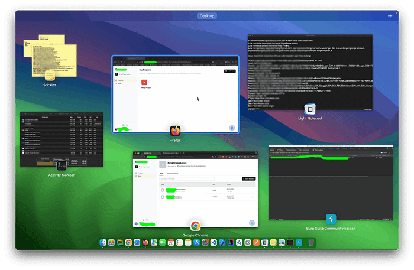Screen dimensions: 414x270
Task: Open Reminders from the Dock
Action: [180, 243]
